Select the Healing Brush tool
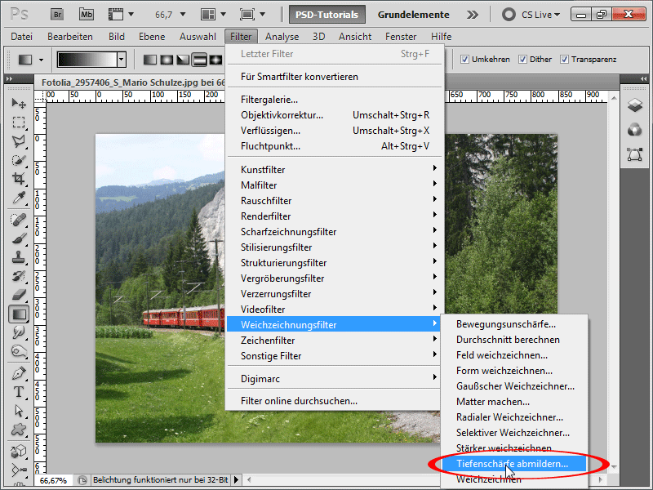Viewport: 653px width, 490px height. 18,220
